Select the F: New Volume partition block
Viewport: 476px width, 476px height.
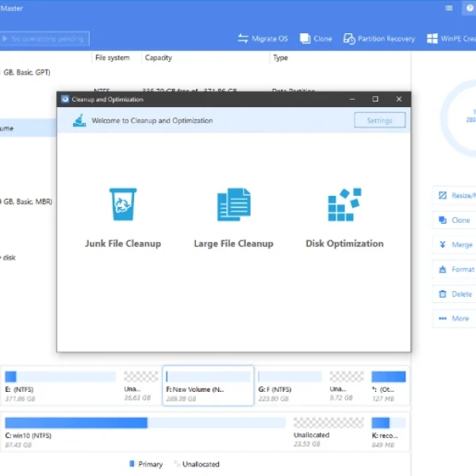coord(208,386)
